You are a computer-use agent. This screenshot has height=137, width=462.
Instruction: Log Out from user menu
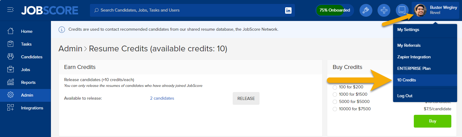[x=425, y=96]
